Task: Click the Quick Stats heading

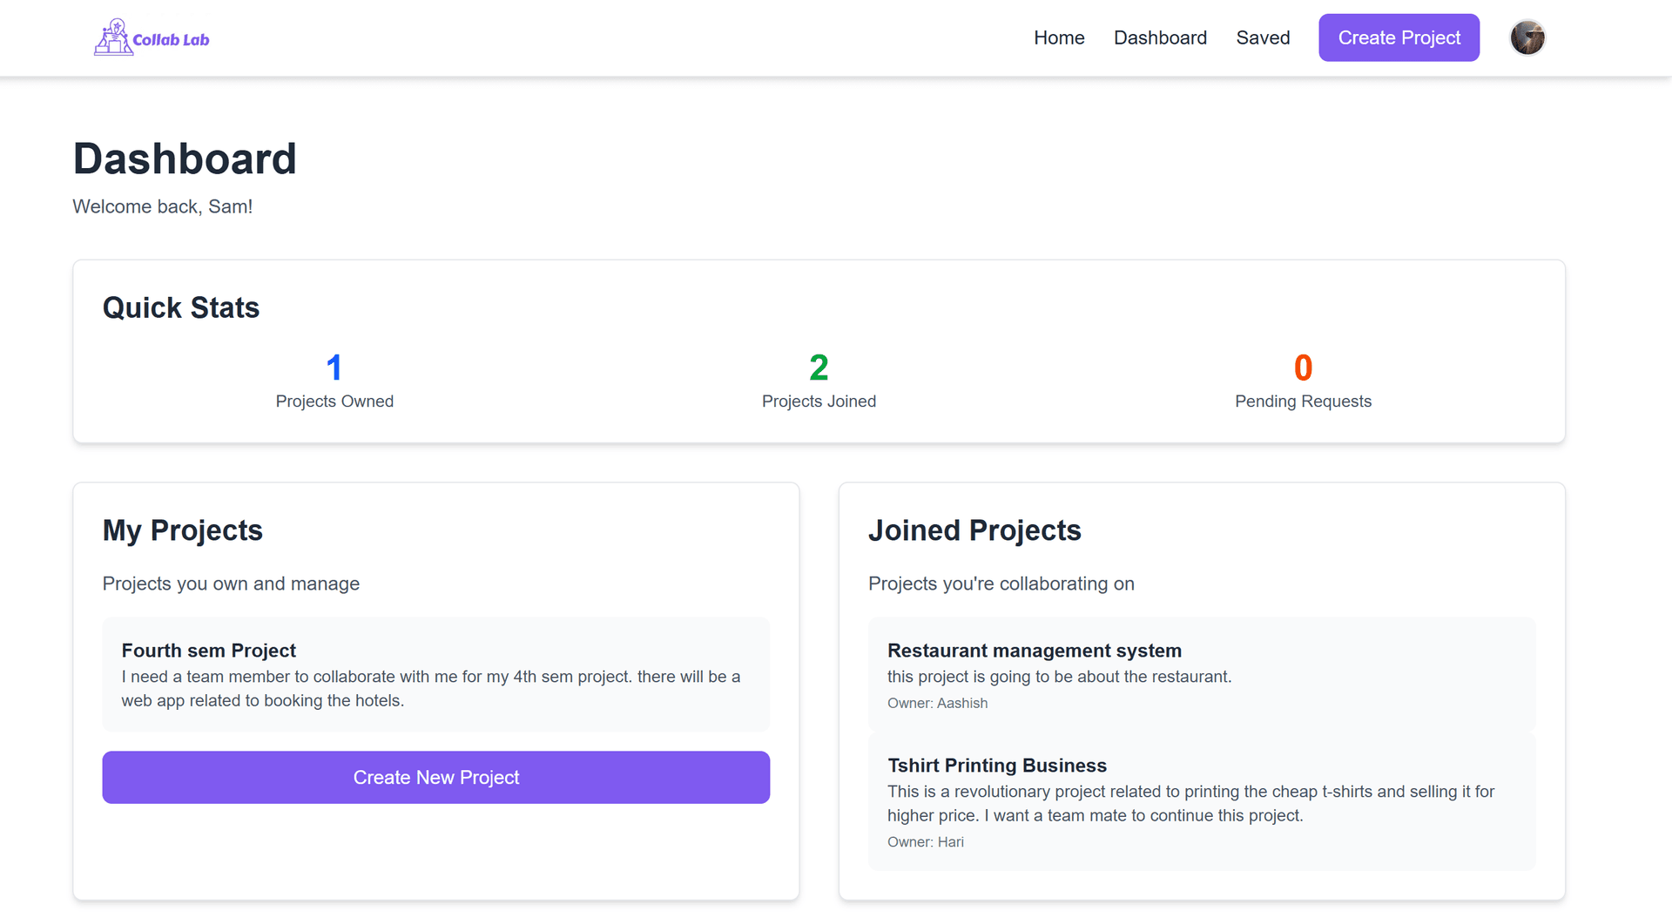Action: pos(180,307)
